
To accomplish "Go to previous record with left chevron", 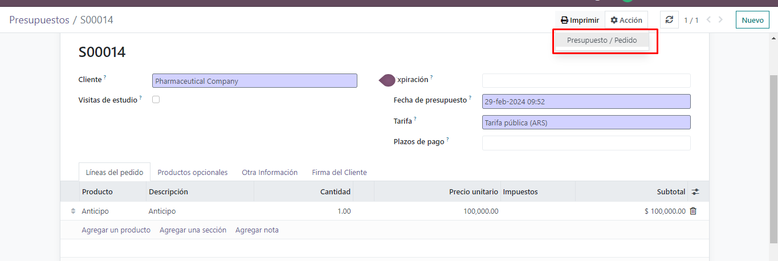I will (708, 20).
